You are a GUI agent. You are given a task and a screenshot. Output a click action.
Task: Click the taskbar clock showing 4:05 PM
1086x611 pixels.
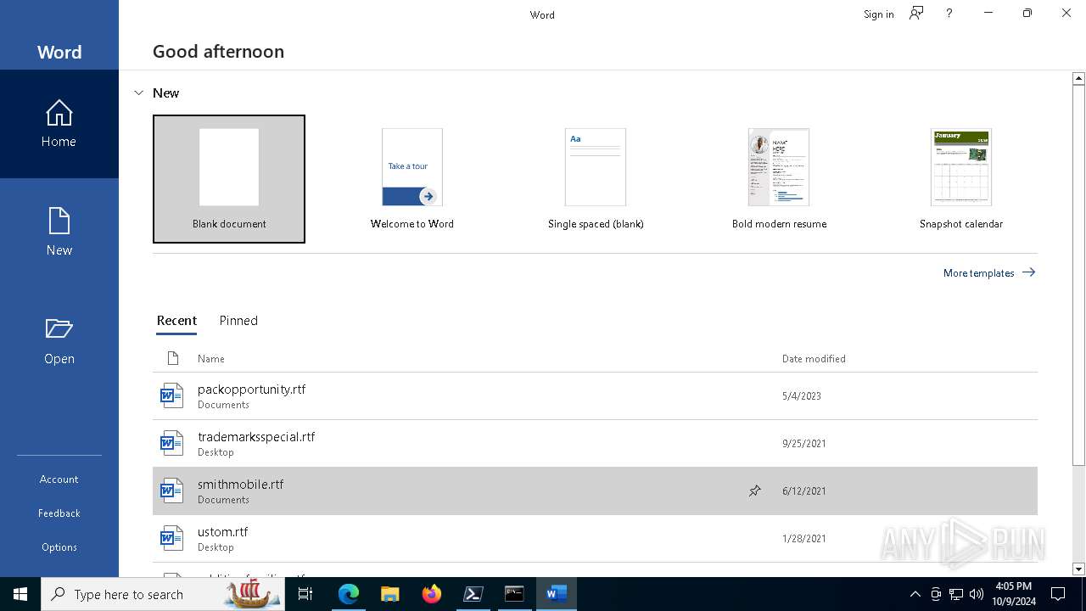1012,594
